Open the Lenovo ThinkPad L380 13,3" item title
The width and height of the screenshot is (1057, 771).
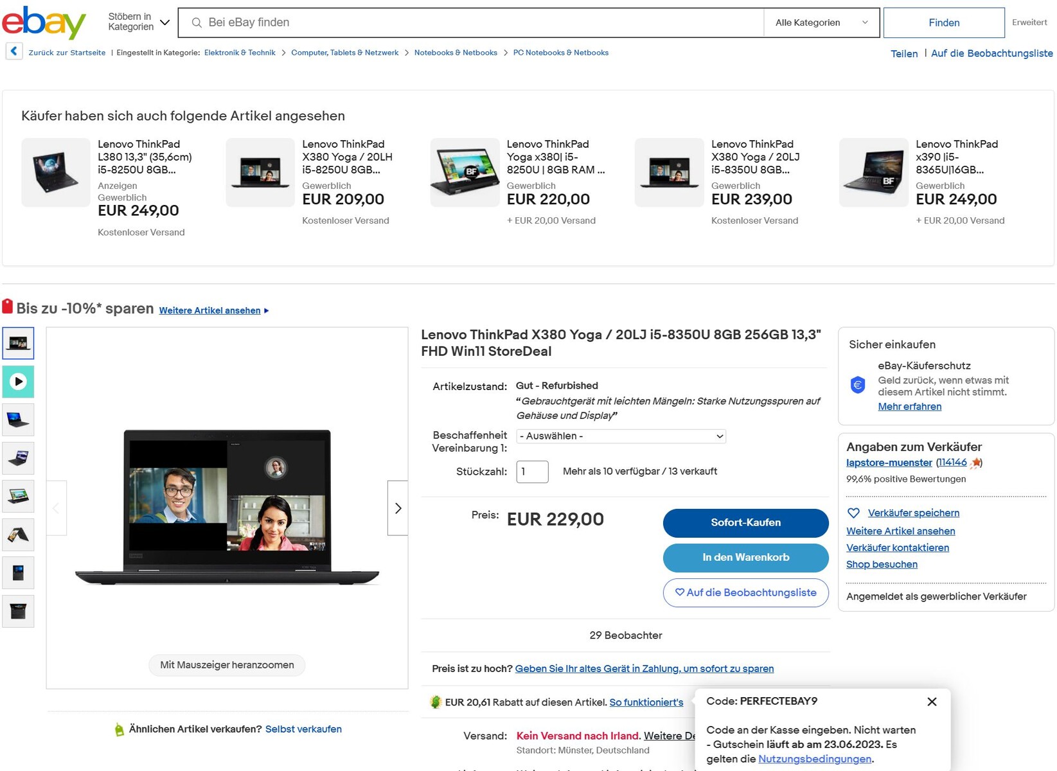point(145,157)
